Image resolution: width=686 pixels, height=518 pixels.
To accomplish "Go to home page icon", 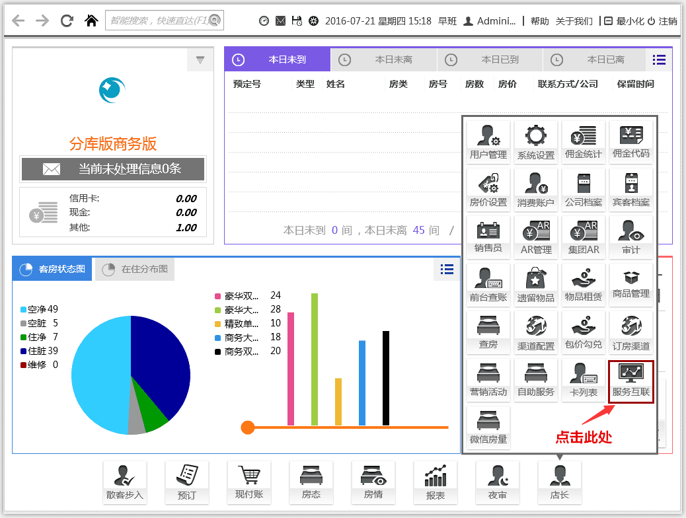I will point(91,20).
